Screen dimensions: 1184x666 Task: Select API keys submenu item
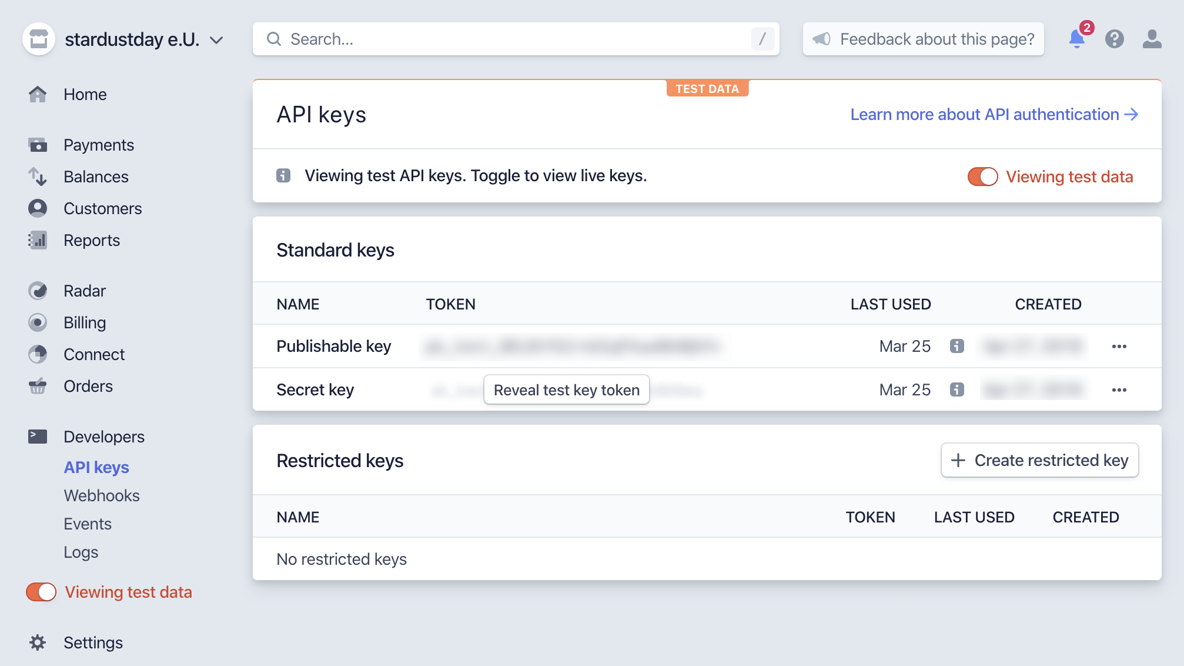(x=96, y=467)
